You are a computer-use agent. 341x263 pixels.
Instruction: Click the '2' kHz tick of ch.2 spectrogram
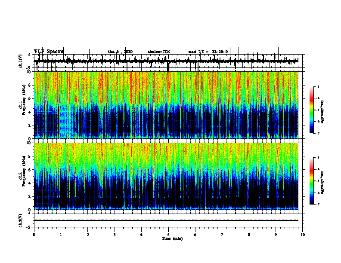(30, 196)
